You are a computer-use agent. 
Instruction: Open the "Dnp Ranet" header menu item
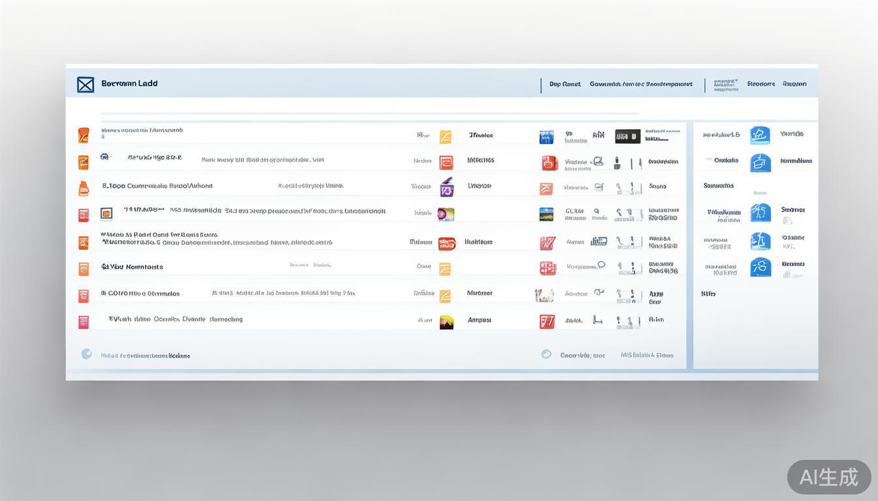[x=565, y=84]
